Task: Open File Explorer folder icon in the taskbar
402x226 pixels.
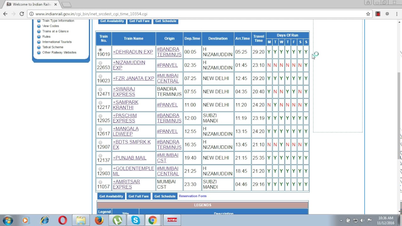Action: (81, 220)
